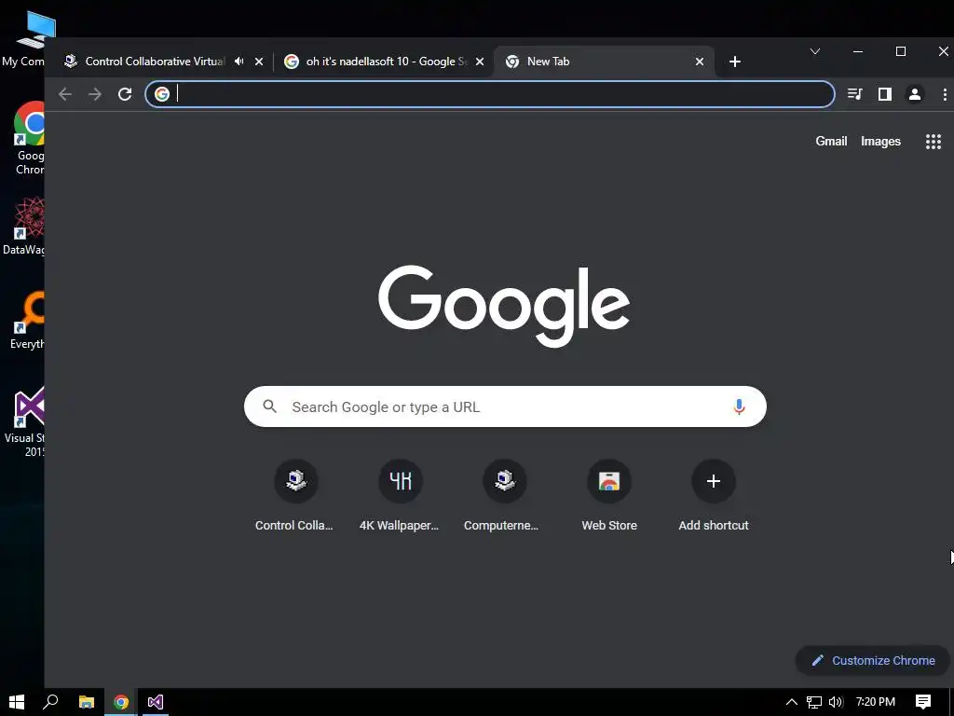Screen dimensions: 954x716
Task: Open Visual Studio from the taskbar
Action: 156,702
